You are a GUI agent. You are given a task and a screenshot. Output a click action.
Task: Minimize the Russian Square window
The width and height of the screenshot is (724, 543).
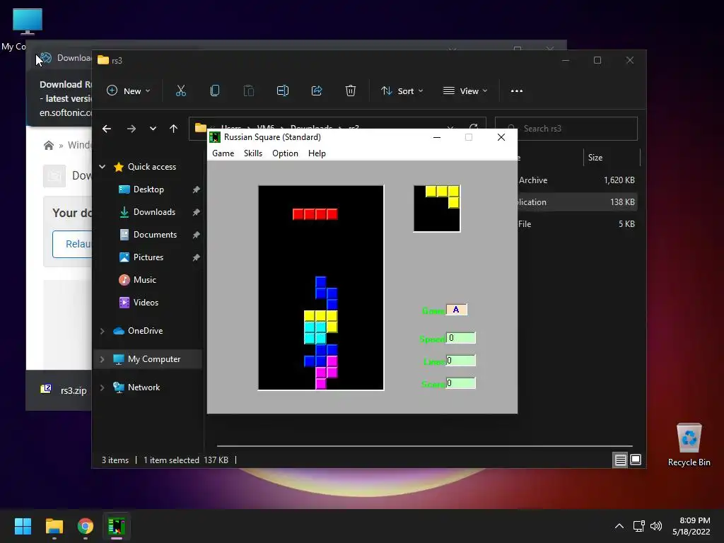tap(437, 137)
